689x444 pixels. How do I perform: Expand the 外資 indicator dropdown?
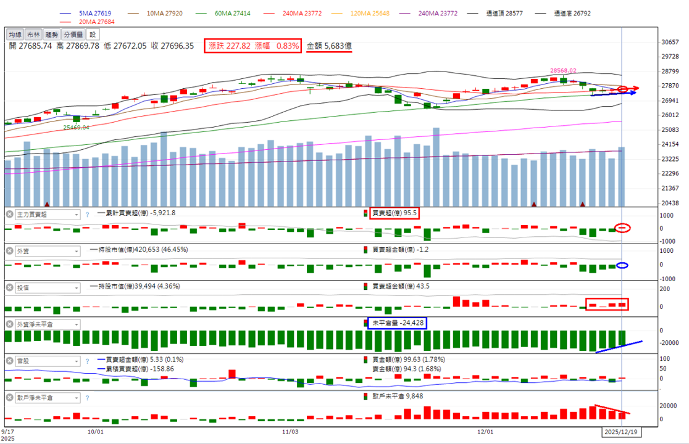[77, 252]
